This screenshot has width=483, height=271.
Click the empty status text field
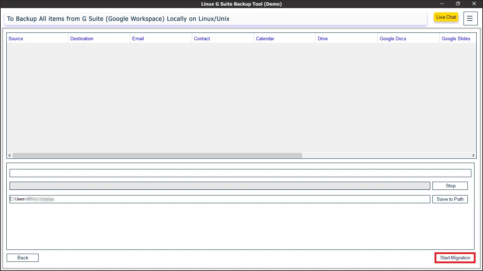[x=240, y=173]
